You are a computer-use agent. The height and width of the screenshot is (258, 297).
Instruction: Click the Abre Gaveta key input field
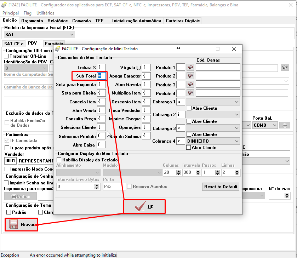point(147,84)
